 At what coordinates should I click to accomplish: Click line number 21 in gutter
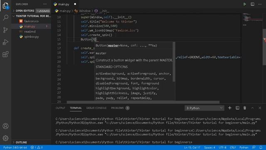coord(59,66)
